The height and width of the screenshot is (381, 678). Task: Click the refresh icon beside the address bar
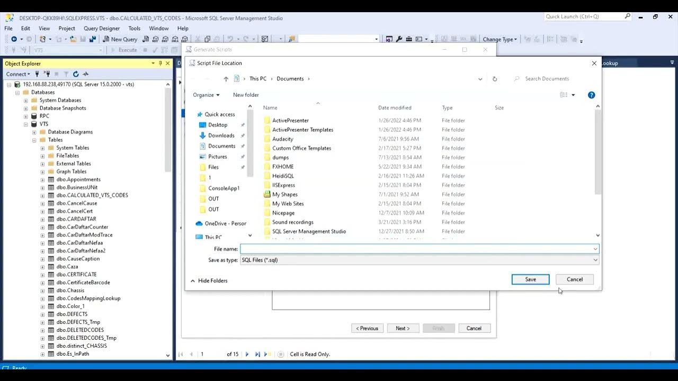click(495, 79)
